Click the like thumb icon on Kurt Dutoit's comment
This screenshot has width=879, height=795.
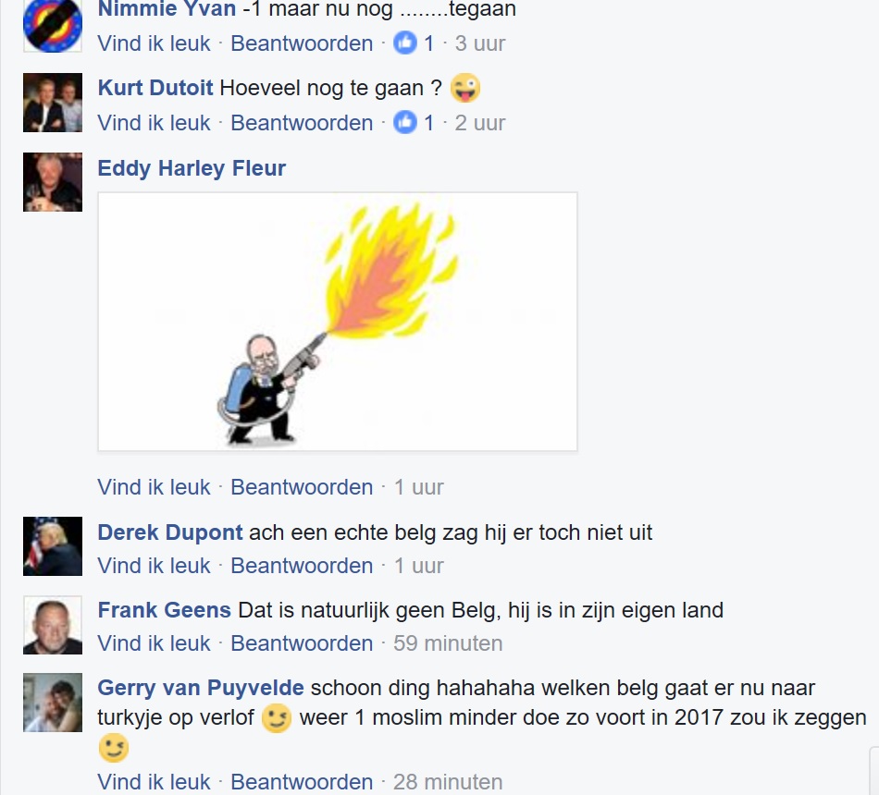pyautogui.click(x=404, y=122)
